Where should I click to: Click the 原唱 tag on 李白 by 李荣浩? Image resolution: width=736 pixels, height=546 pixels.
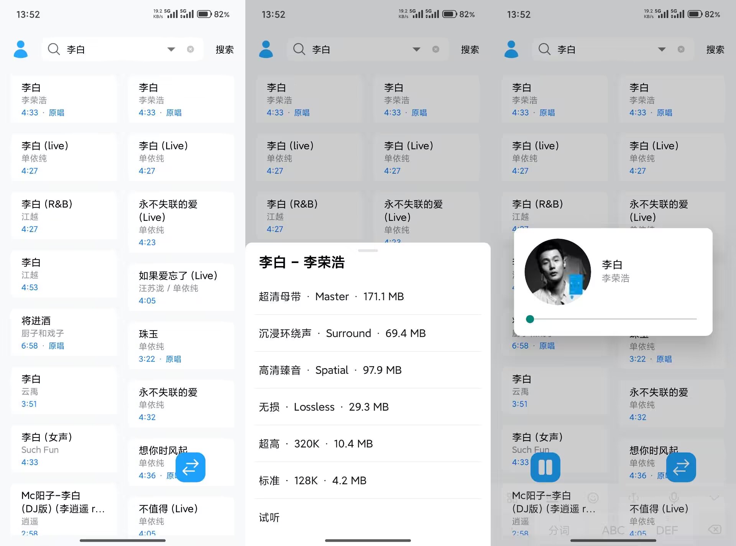coord(56,112)
